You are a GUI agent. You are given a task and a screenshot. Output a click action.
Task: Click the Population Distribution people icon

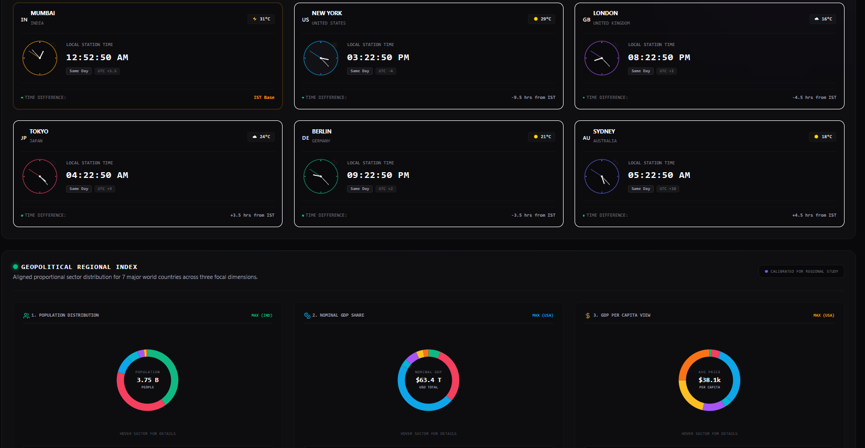pos(26,316)
